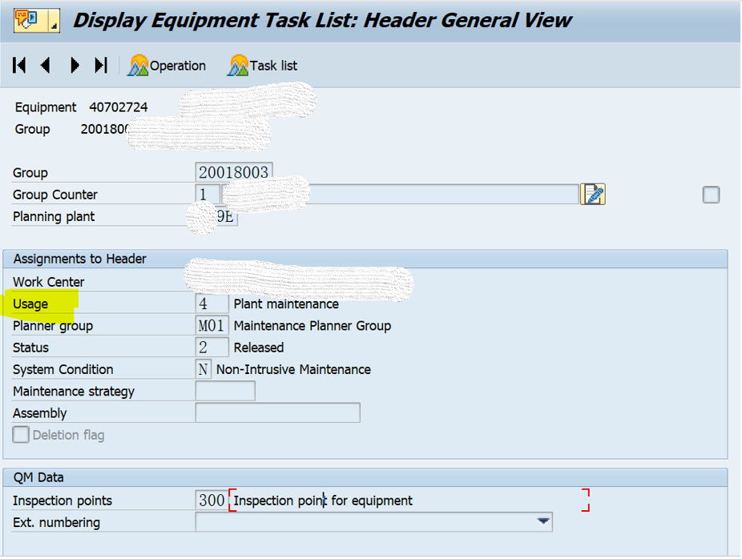Click the Planner group field showing M01
Image resolution: width=742 pixels, height=559 pixels.
tap(212, 325)
